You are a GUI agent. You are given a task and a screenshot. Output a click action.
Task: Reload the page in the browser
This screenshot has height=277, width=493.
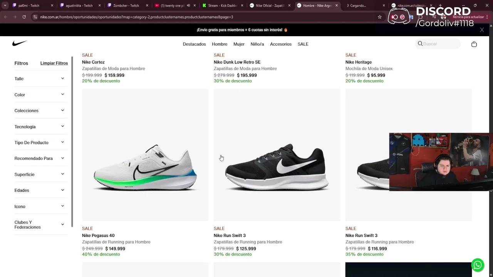24,17
